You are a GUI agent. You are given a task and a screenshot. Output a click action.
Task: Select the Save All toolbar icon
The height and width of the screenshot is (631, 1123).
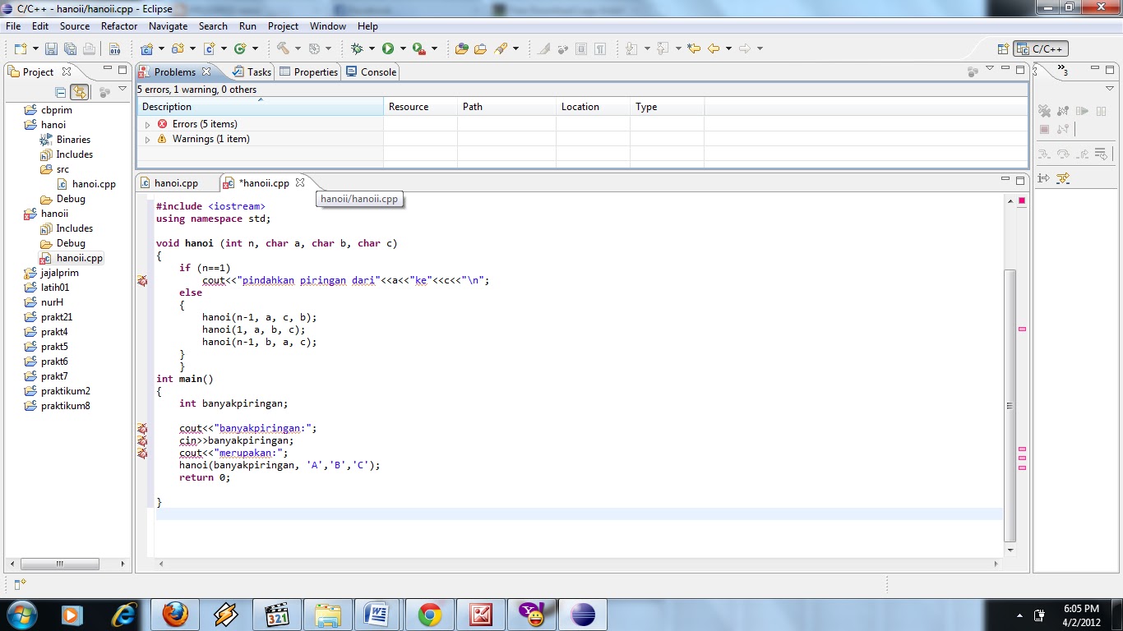coord(69,48)
